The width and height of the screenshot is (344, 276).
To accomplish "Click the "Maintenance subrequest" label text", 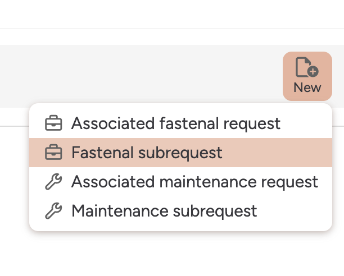I will pyautogui.click(x=164, y=211).
